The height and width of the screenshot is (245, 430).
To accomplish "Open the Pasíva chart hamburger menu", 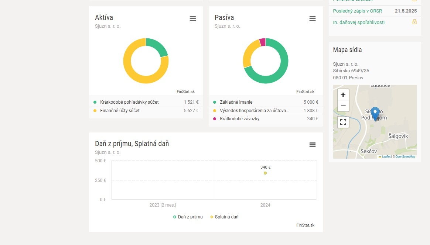I will [x=313, y=19].
